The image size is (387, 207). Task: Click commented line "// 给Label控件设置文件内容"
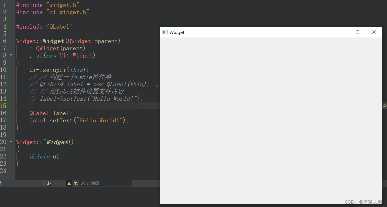(x=77, y=92)
